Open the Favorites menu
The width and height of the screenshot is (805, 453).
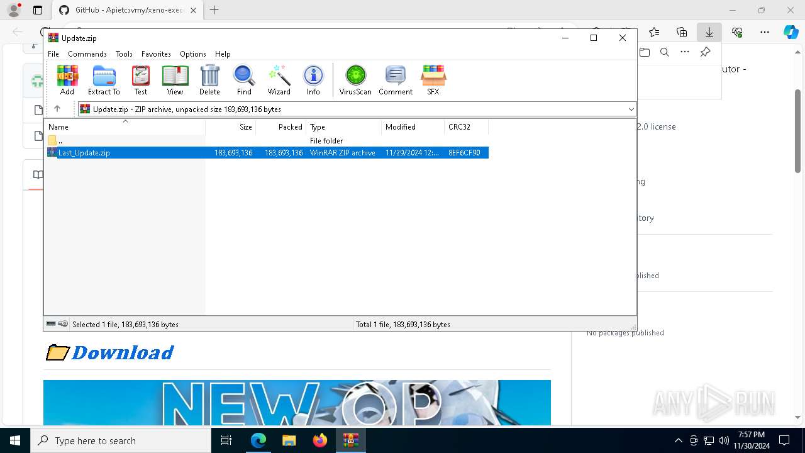(156, 54)
